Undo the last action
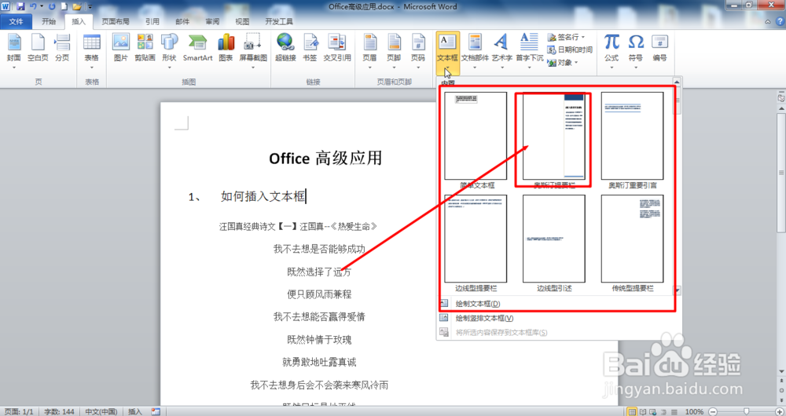This screenshot has width=786, height=416. click(x=33, y=6)
